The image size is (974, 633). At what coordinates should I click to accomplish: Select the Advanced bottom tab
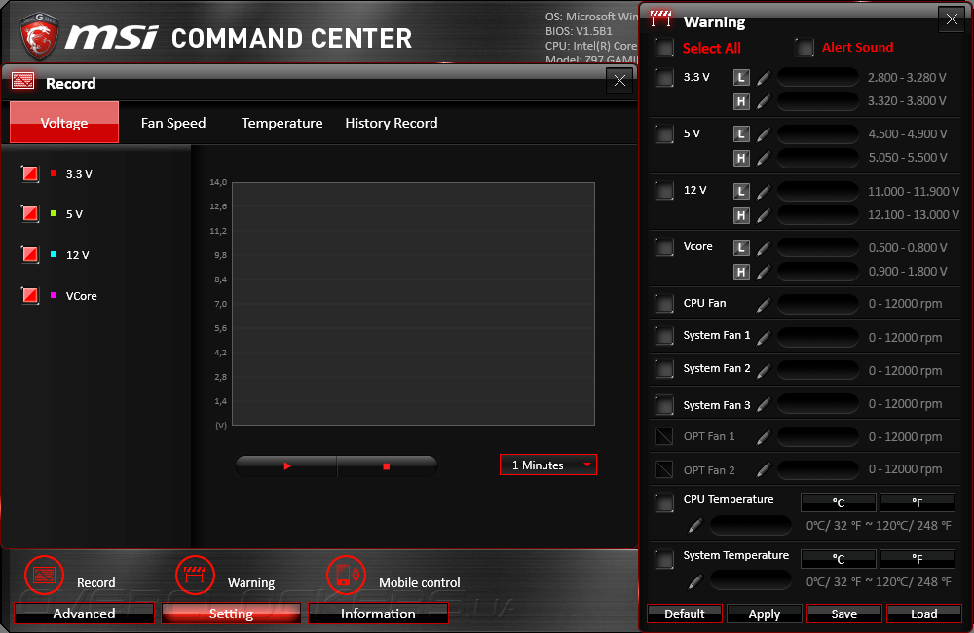(84, 614)
